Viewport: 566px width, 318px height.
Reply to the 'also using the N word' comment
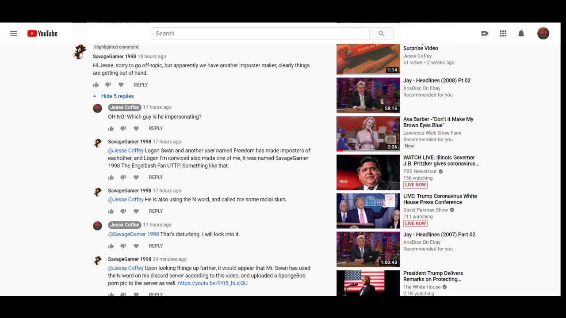tap(156, 212)
